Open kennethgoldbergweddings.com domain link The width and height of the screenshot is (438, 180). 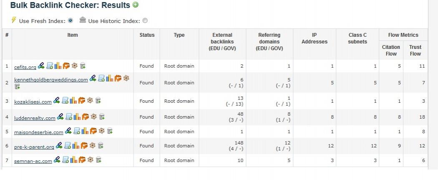(51, 80)
